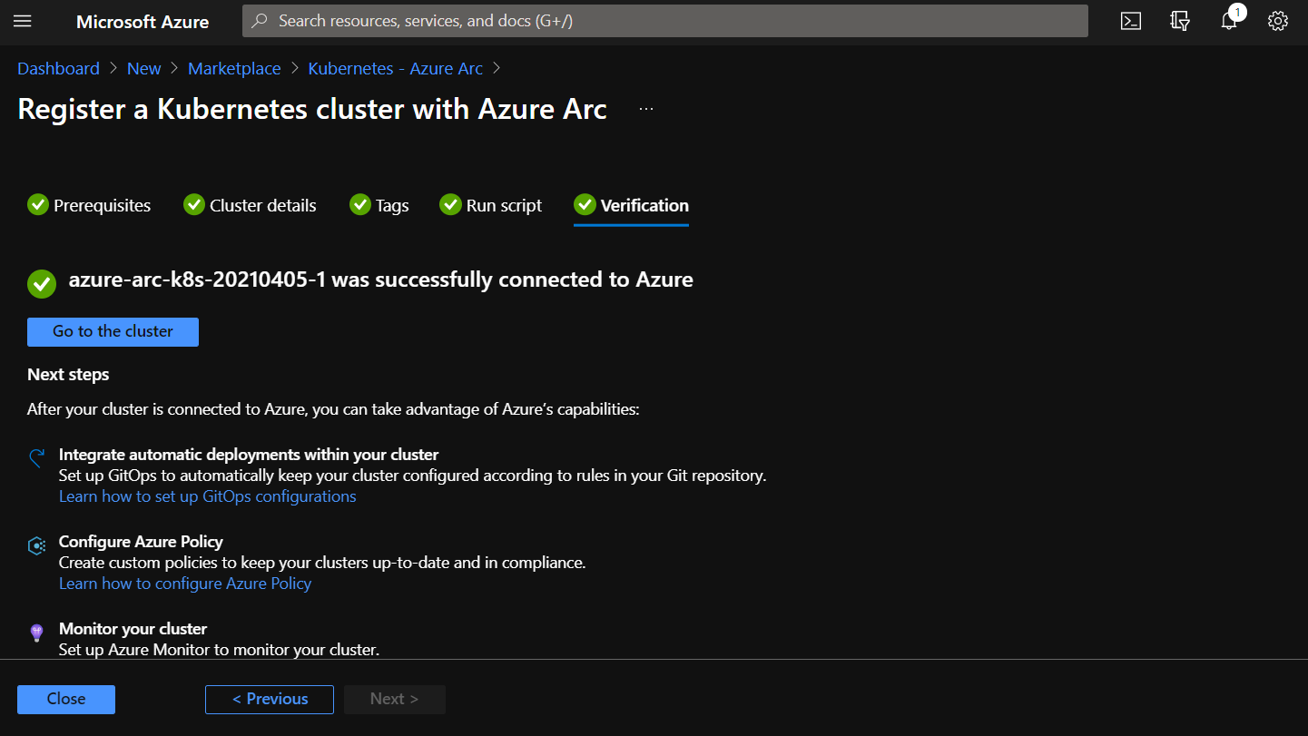Click the Azure Policy hexagon icon
This screenshot has width=1308, height=736.
[x=37, y=545]
